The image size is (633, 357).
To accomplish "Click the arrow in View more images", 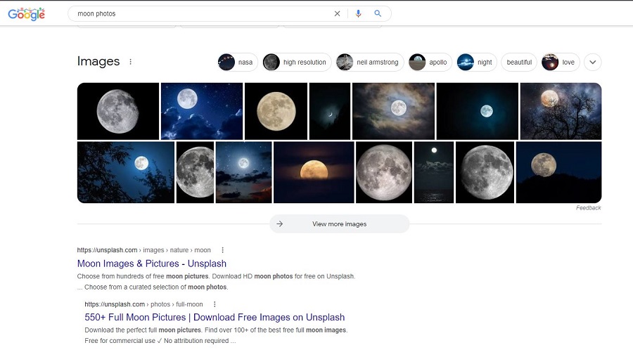I will coord(280,224).
